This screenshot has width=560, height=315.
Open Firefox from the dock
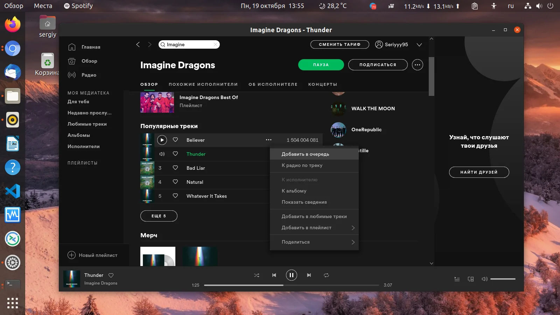click(x=13, y=24)
